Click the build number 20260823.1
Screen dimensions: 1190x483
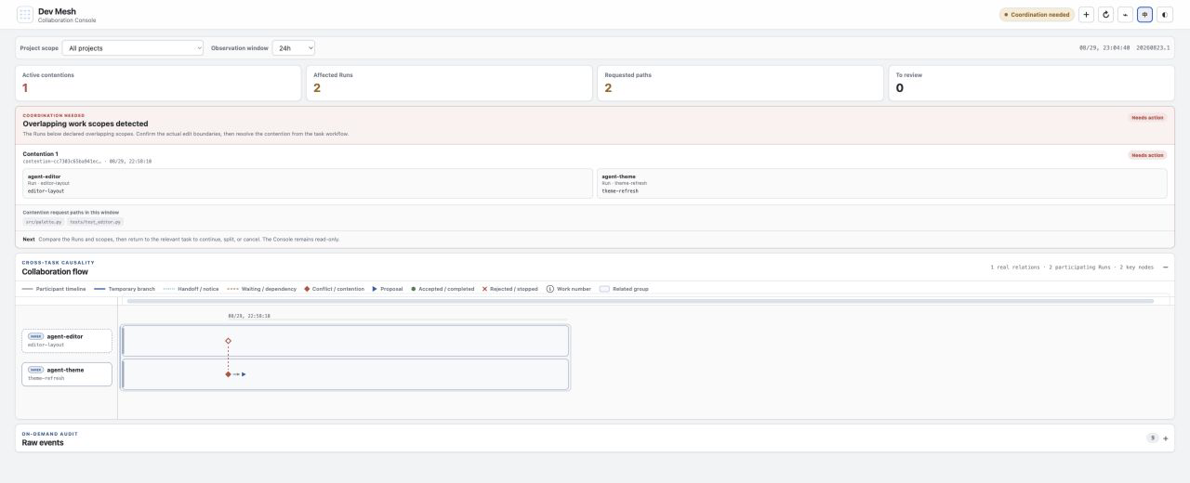[x=1153, y=47]
